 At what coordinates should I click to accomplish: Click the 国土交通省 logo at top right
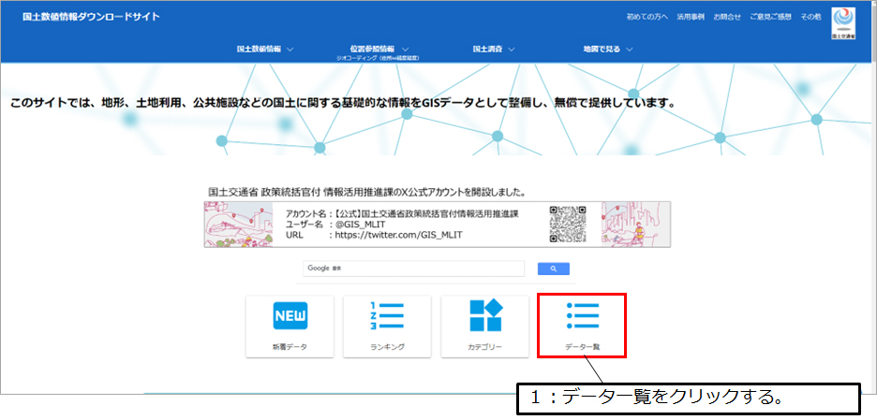[x=844, y=23]
